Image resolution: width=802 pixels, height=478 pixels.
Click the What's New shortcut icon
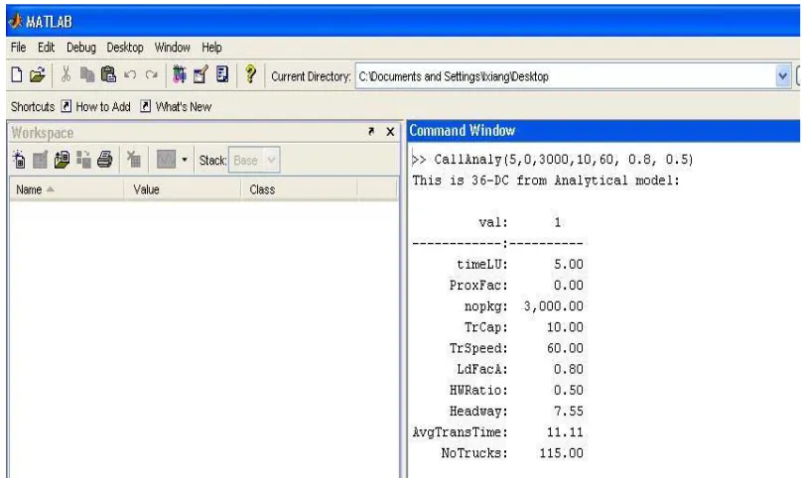pyautogui.click(x=146, y=106)
